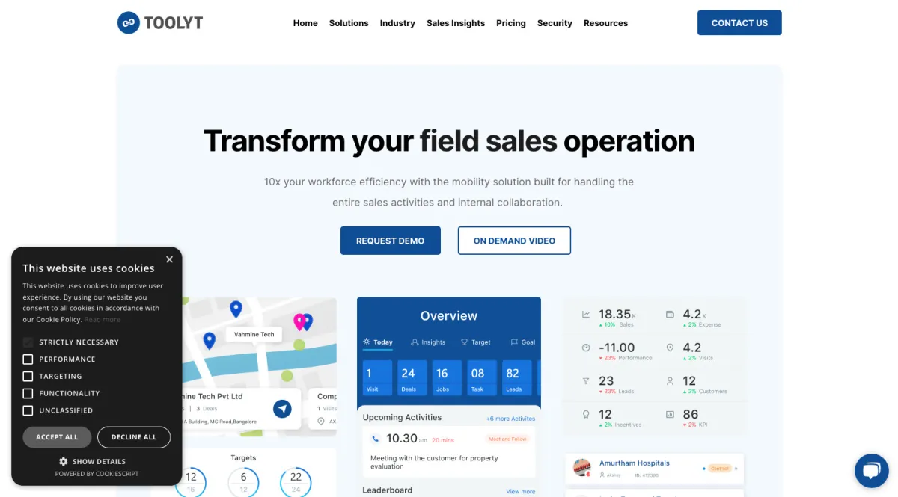This screenshot has width=898, height=497.
Task: Enable the Performance cookies checkbox
Action: pyautogui.click(x=28, y=359)
